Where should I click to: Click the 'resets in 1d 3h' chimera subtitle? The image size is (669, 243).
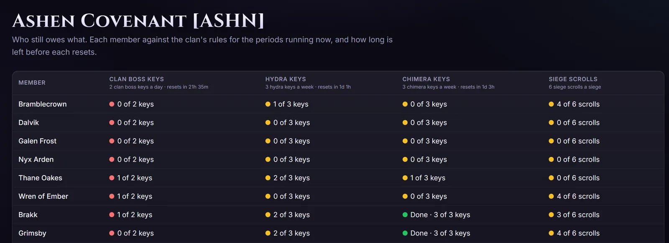[x=477, y=87]
